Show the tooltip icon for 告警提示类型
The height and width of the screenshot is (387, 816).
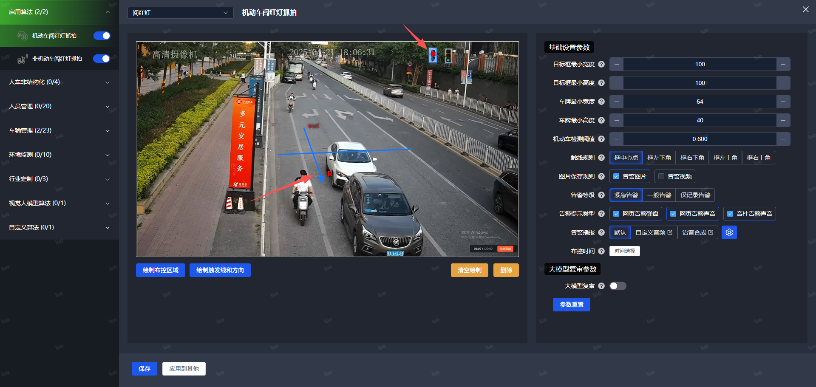[601, 214]
